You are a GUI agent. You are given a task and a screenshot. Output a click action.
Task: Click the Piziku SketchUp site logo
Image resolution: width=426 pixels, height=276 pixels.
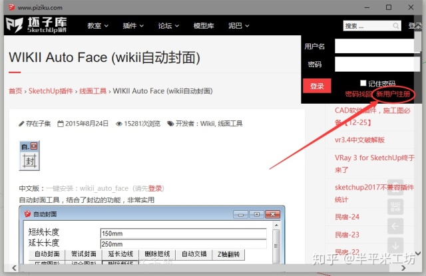(x=37, y=25)
